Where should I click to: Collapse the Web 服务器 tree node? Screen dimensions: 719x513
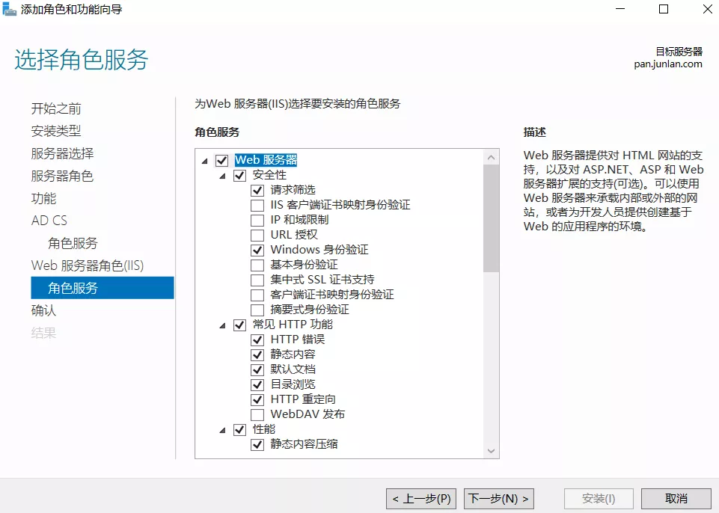[205, 161]
